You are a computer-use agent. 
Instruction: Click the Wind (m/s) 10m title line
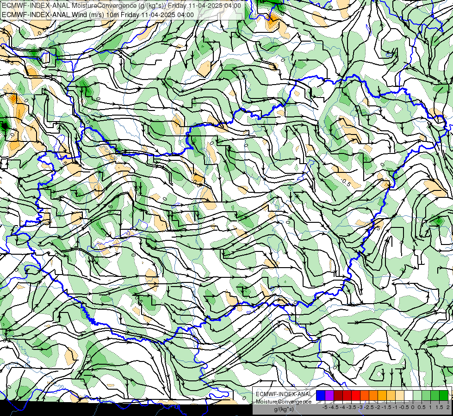[98, 15]
